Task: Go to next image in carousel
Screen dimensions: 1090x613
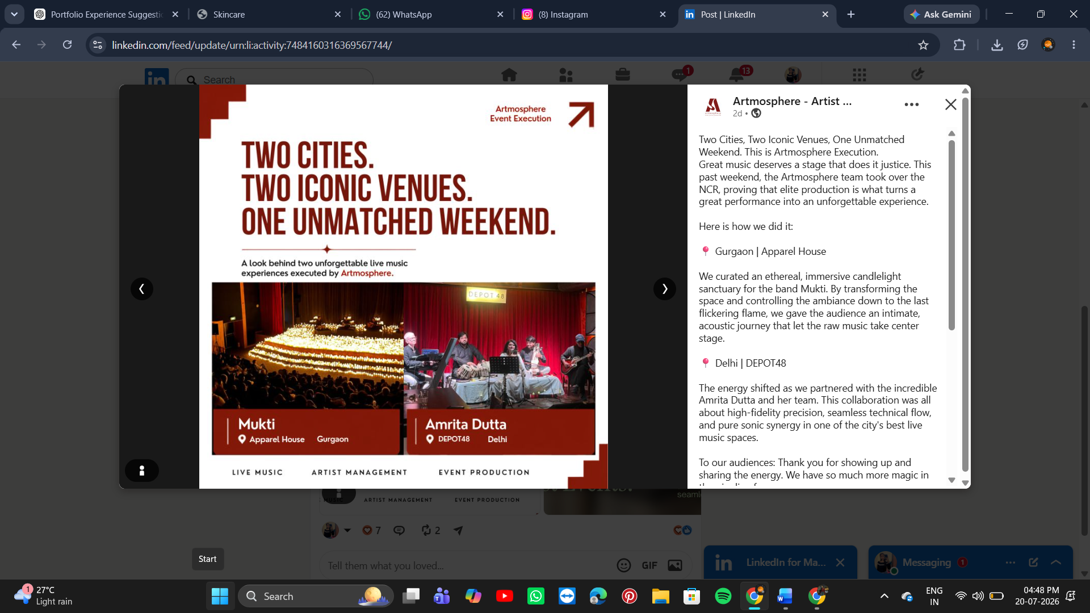Action: point(665,289)
